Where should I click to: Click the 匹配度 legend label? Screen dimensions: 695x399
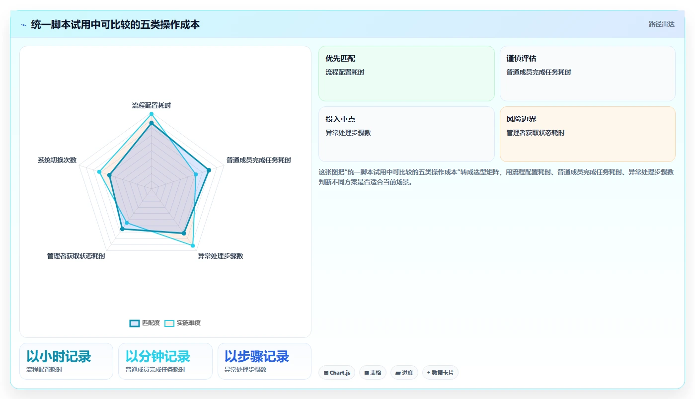pyautogui.click(x=151, y=323)
